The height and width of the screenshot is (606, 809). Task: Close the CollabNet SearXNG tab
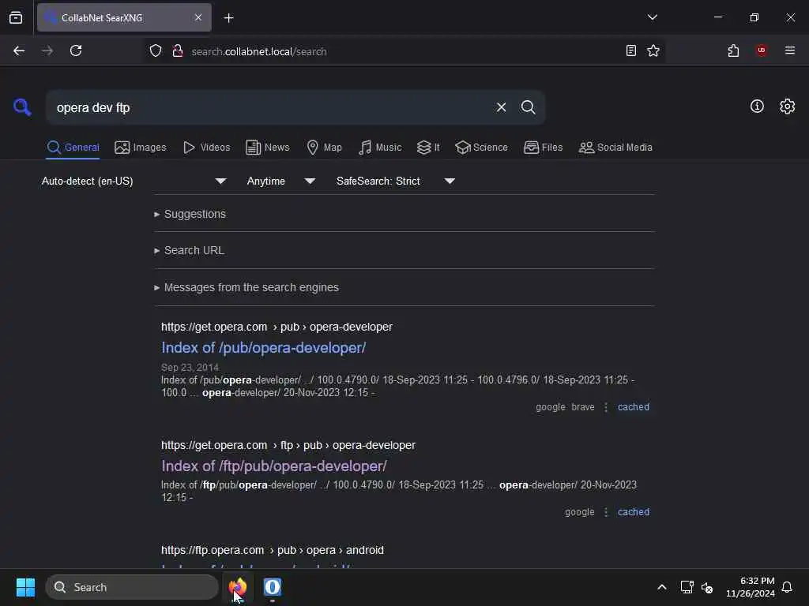click(x=198, y=17)
